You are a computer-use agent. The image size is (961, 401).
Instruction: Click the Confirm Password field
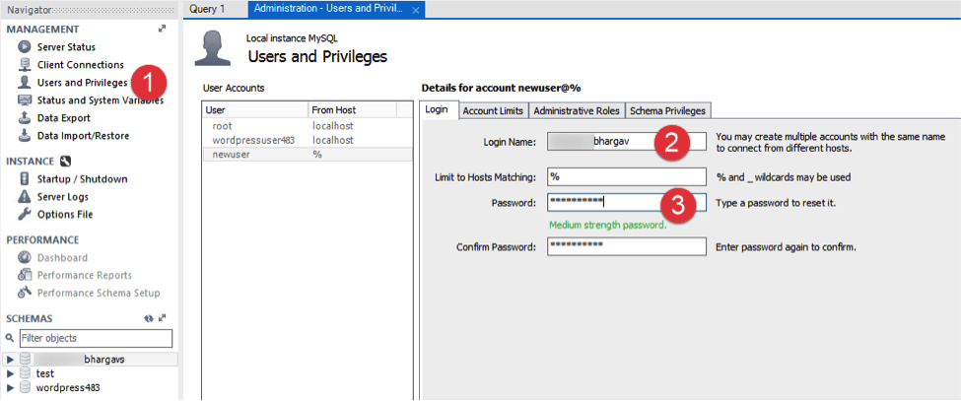point(626,246)
